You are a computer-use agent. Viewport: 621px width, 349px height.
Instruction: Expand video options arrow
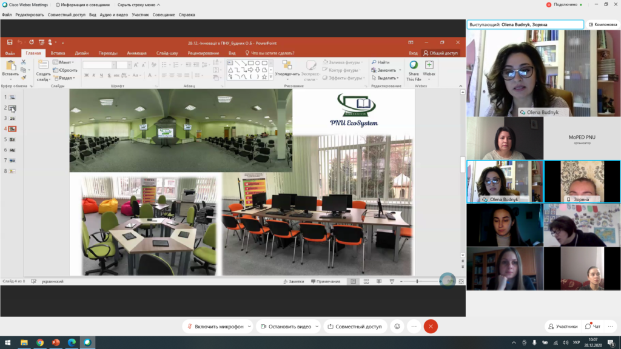pos(317,327)
